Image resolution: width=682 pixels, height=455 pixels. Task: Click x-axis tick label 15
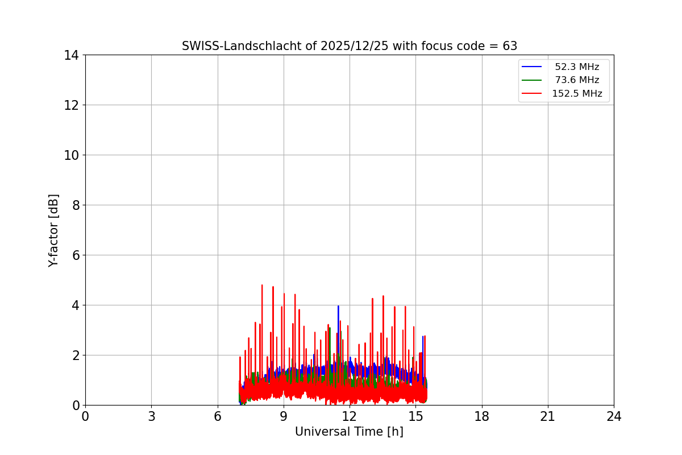pos(415,417)
